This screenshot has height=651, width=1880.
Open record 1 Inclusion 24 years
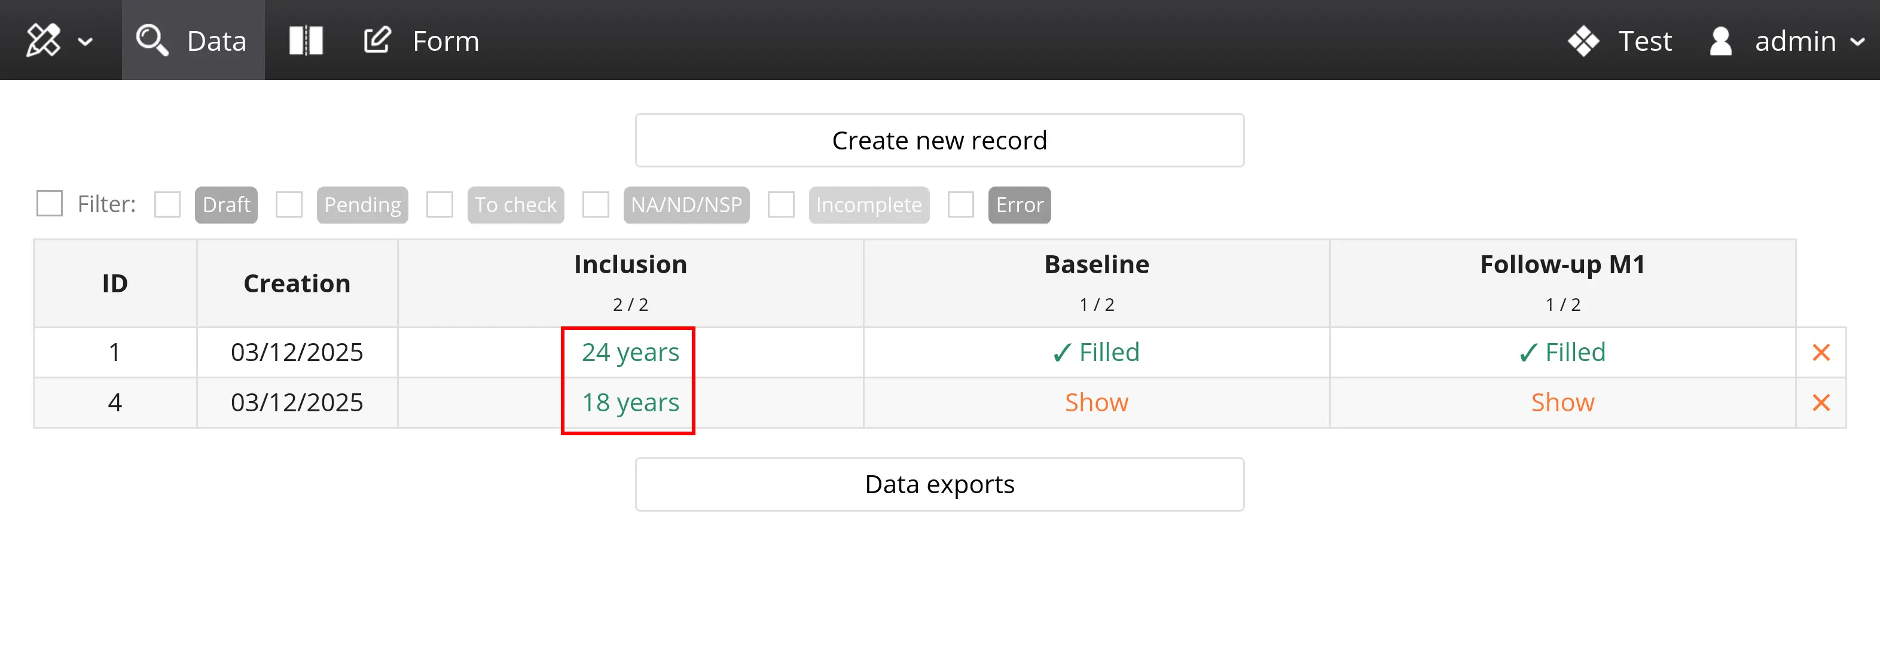pyautogui.click(x=630, y=353)
